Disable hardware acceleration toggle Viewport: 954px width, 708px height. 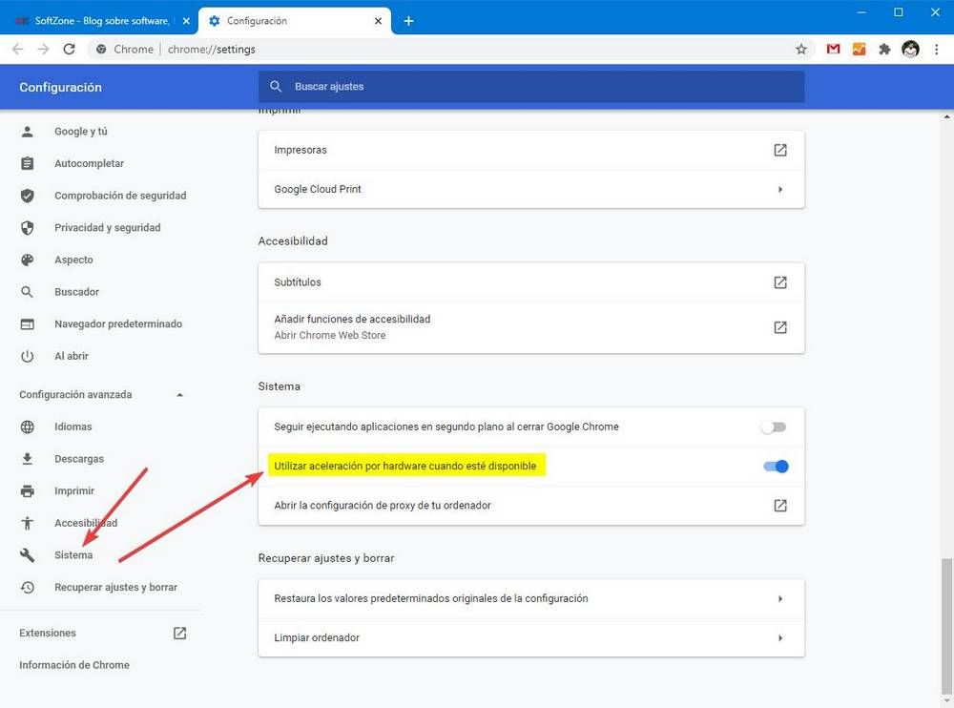[775, 466]
